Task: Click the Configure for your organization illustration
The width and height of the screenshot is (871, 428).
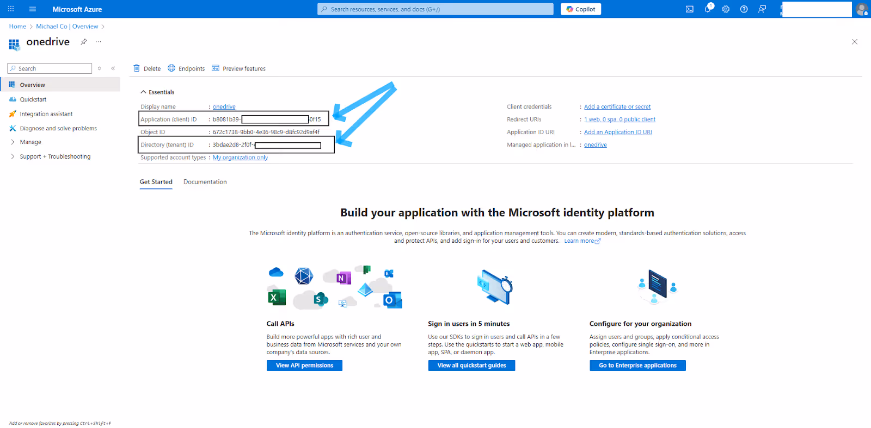Action: click(658, 286)
